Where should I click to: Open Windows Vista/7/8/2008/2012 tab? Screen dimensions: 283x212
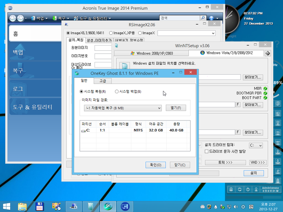226,53
